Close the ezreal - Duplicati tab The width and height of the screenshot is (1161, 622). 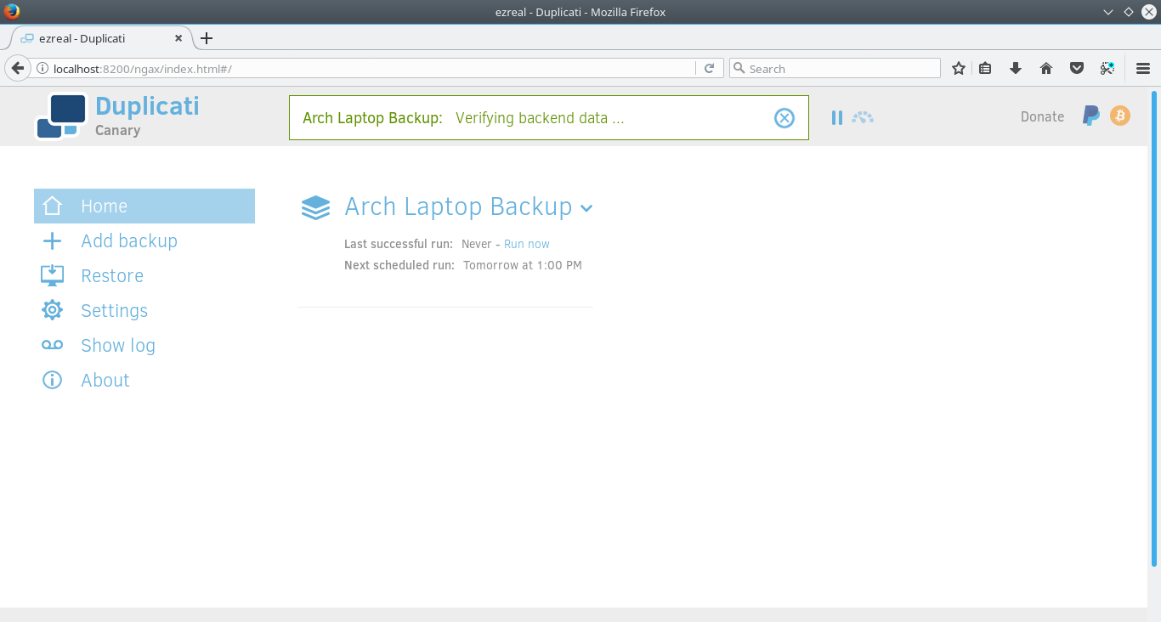[x=178, y=38]
